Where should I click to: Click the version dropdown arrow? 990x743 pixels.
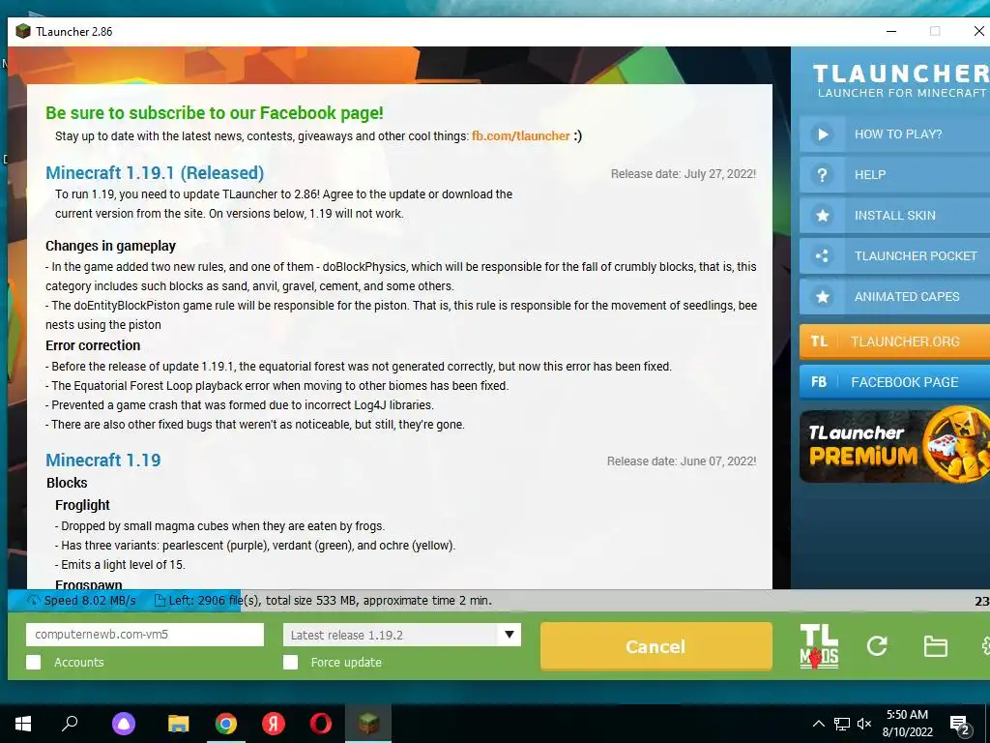pos(509,635)
